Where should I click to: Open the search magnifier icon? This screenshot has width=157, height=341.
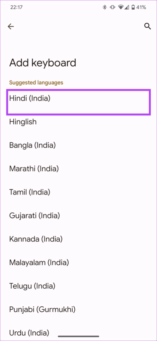pos(147,26)
